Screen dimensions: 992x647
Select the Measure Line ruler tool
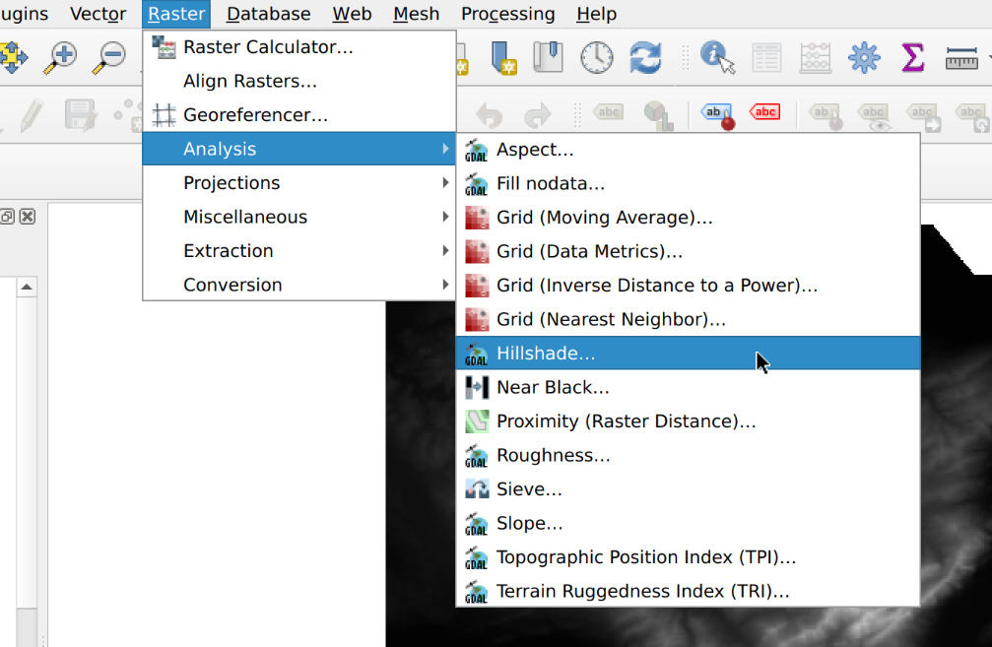tap(961, 58)
